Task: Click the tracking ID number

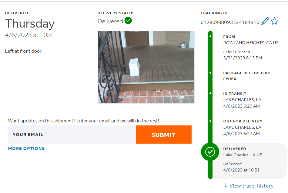Action: (x=230, y=22)
